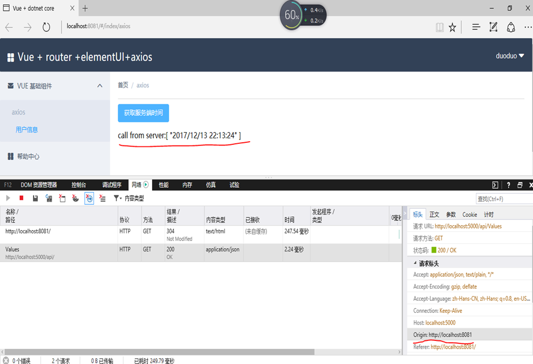
Task: Open the duoduo user dropdown
Action: (510, 55)
